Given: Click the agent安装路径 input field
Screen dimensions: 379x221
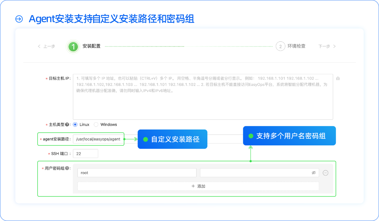Looking at the screenshot, I should (x=99, y=139).
